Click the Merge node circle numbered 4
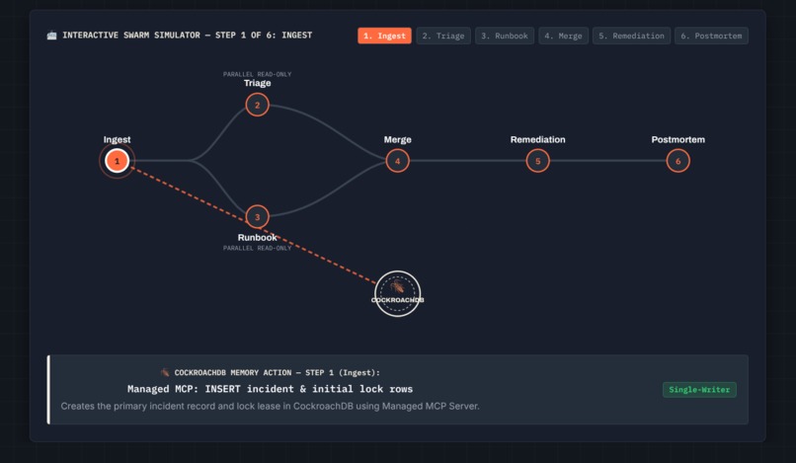The width and height of the screenshot is (796, 463). (397, 161)
